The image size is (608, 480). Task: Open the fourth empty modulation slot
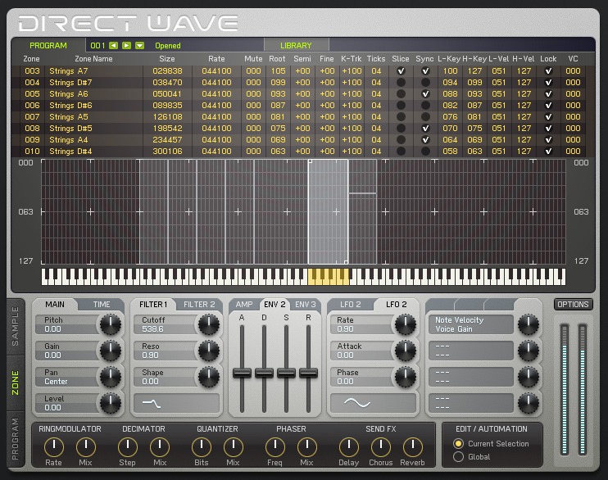[x=470, y=403]
